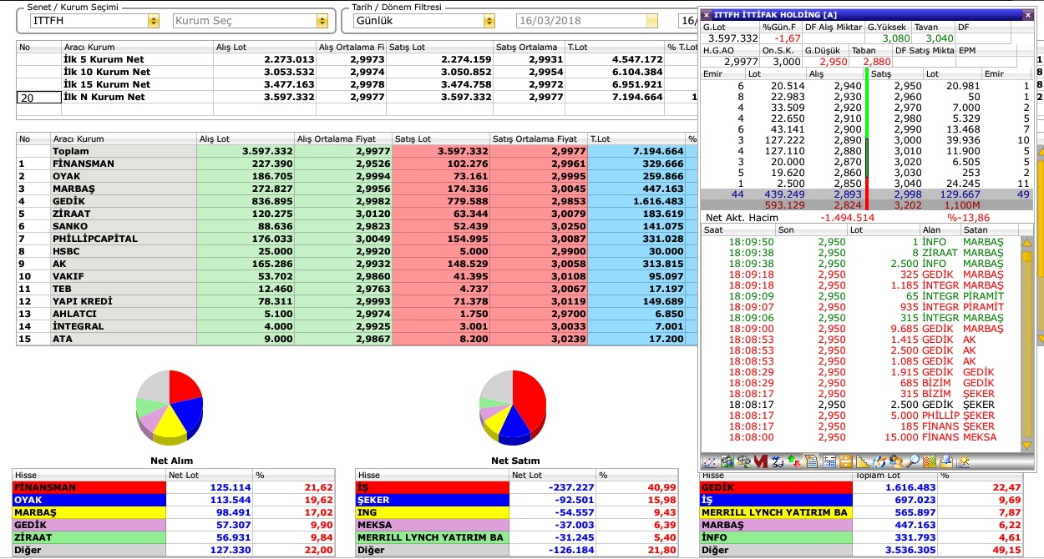Select the VAKIF broker row
The height and width of the screenshot is (559, 1044).
coord(357,276)
